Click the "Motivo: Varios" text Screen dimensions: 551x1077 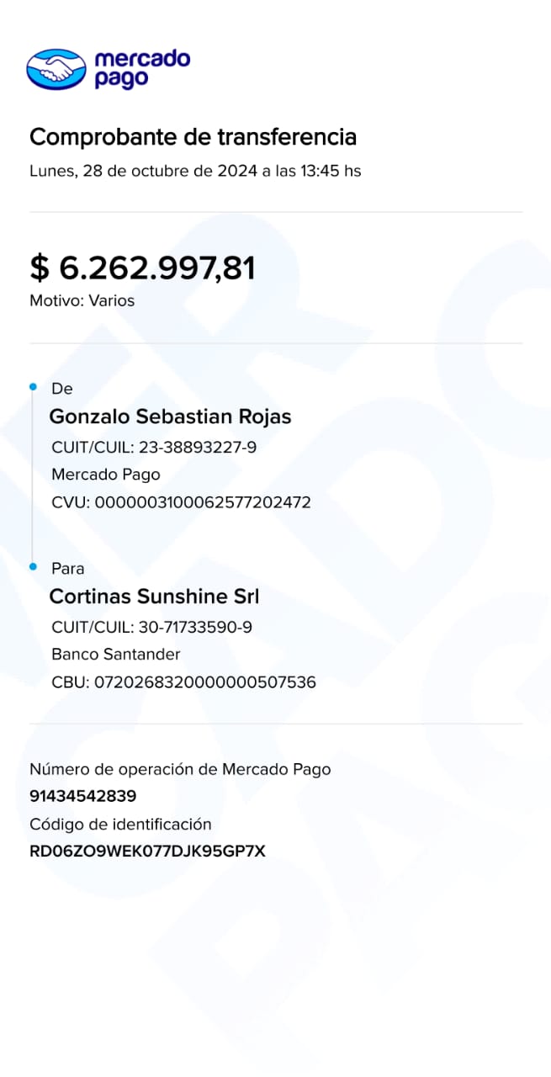82,300
